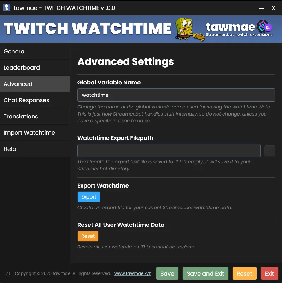The height and width of the screenshot is (283, 282).
Task: Click Save and Exit
Action: click(x=205, y=273)
